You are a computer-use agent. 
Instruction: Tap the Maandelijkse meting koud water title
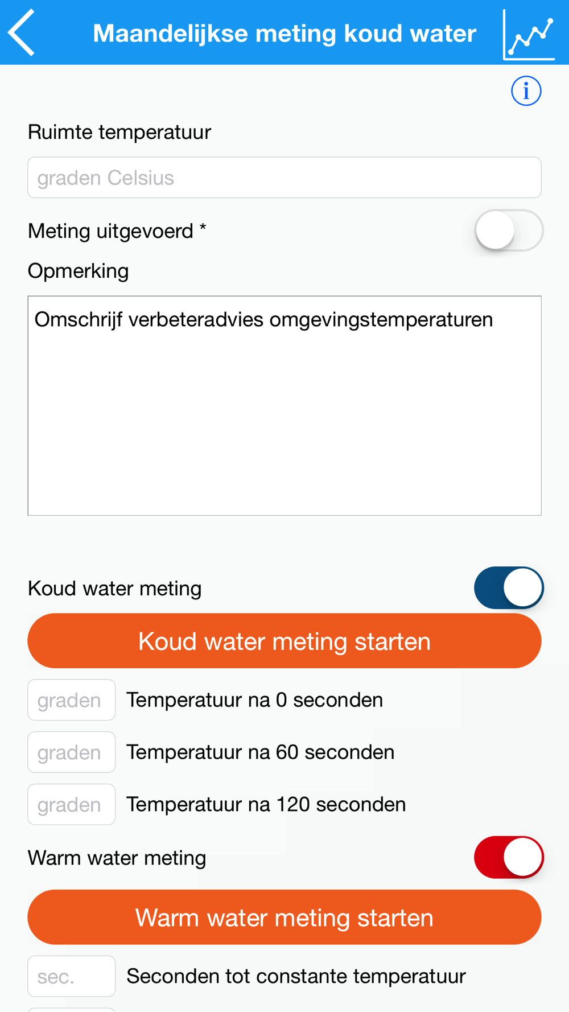pos(284,34)
